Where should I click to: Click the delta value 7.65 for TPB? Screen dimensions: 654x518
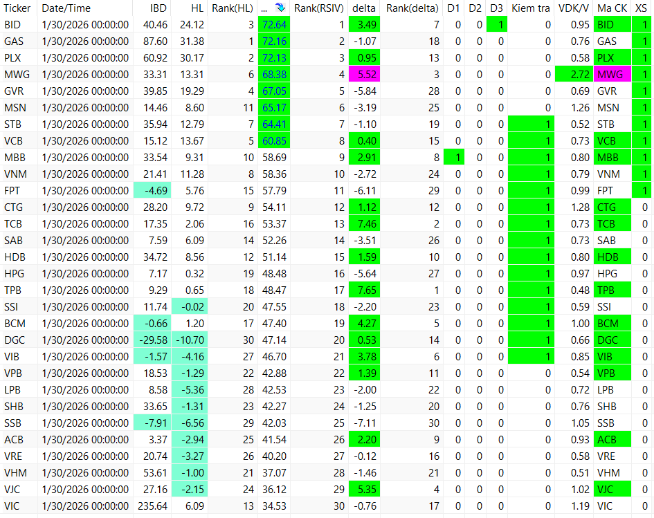pos(364,290)
